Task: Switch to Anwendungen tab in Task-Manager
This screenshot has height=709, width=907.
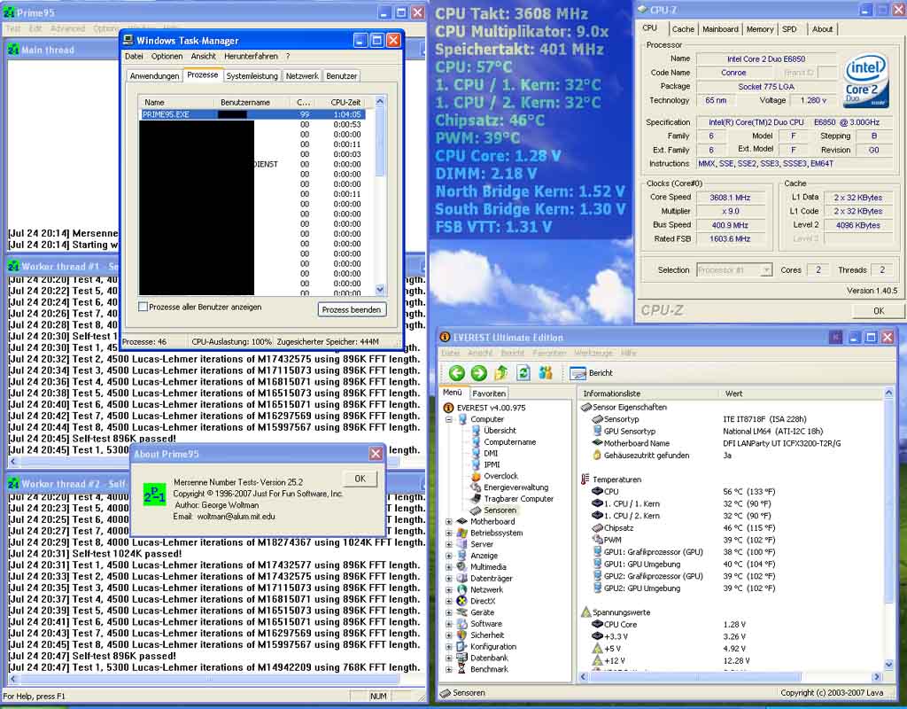Action: 154,76
